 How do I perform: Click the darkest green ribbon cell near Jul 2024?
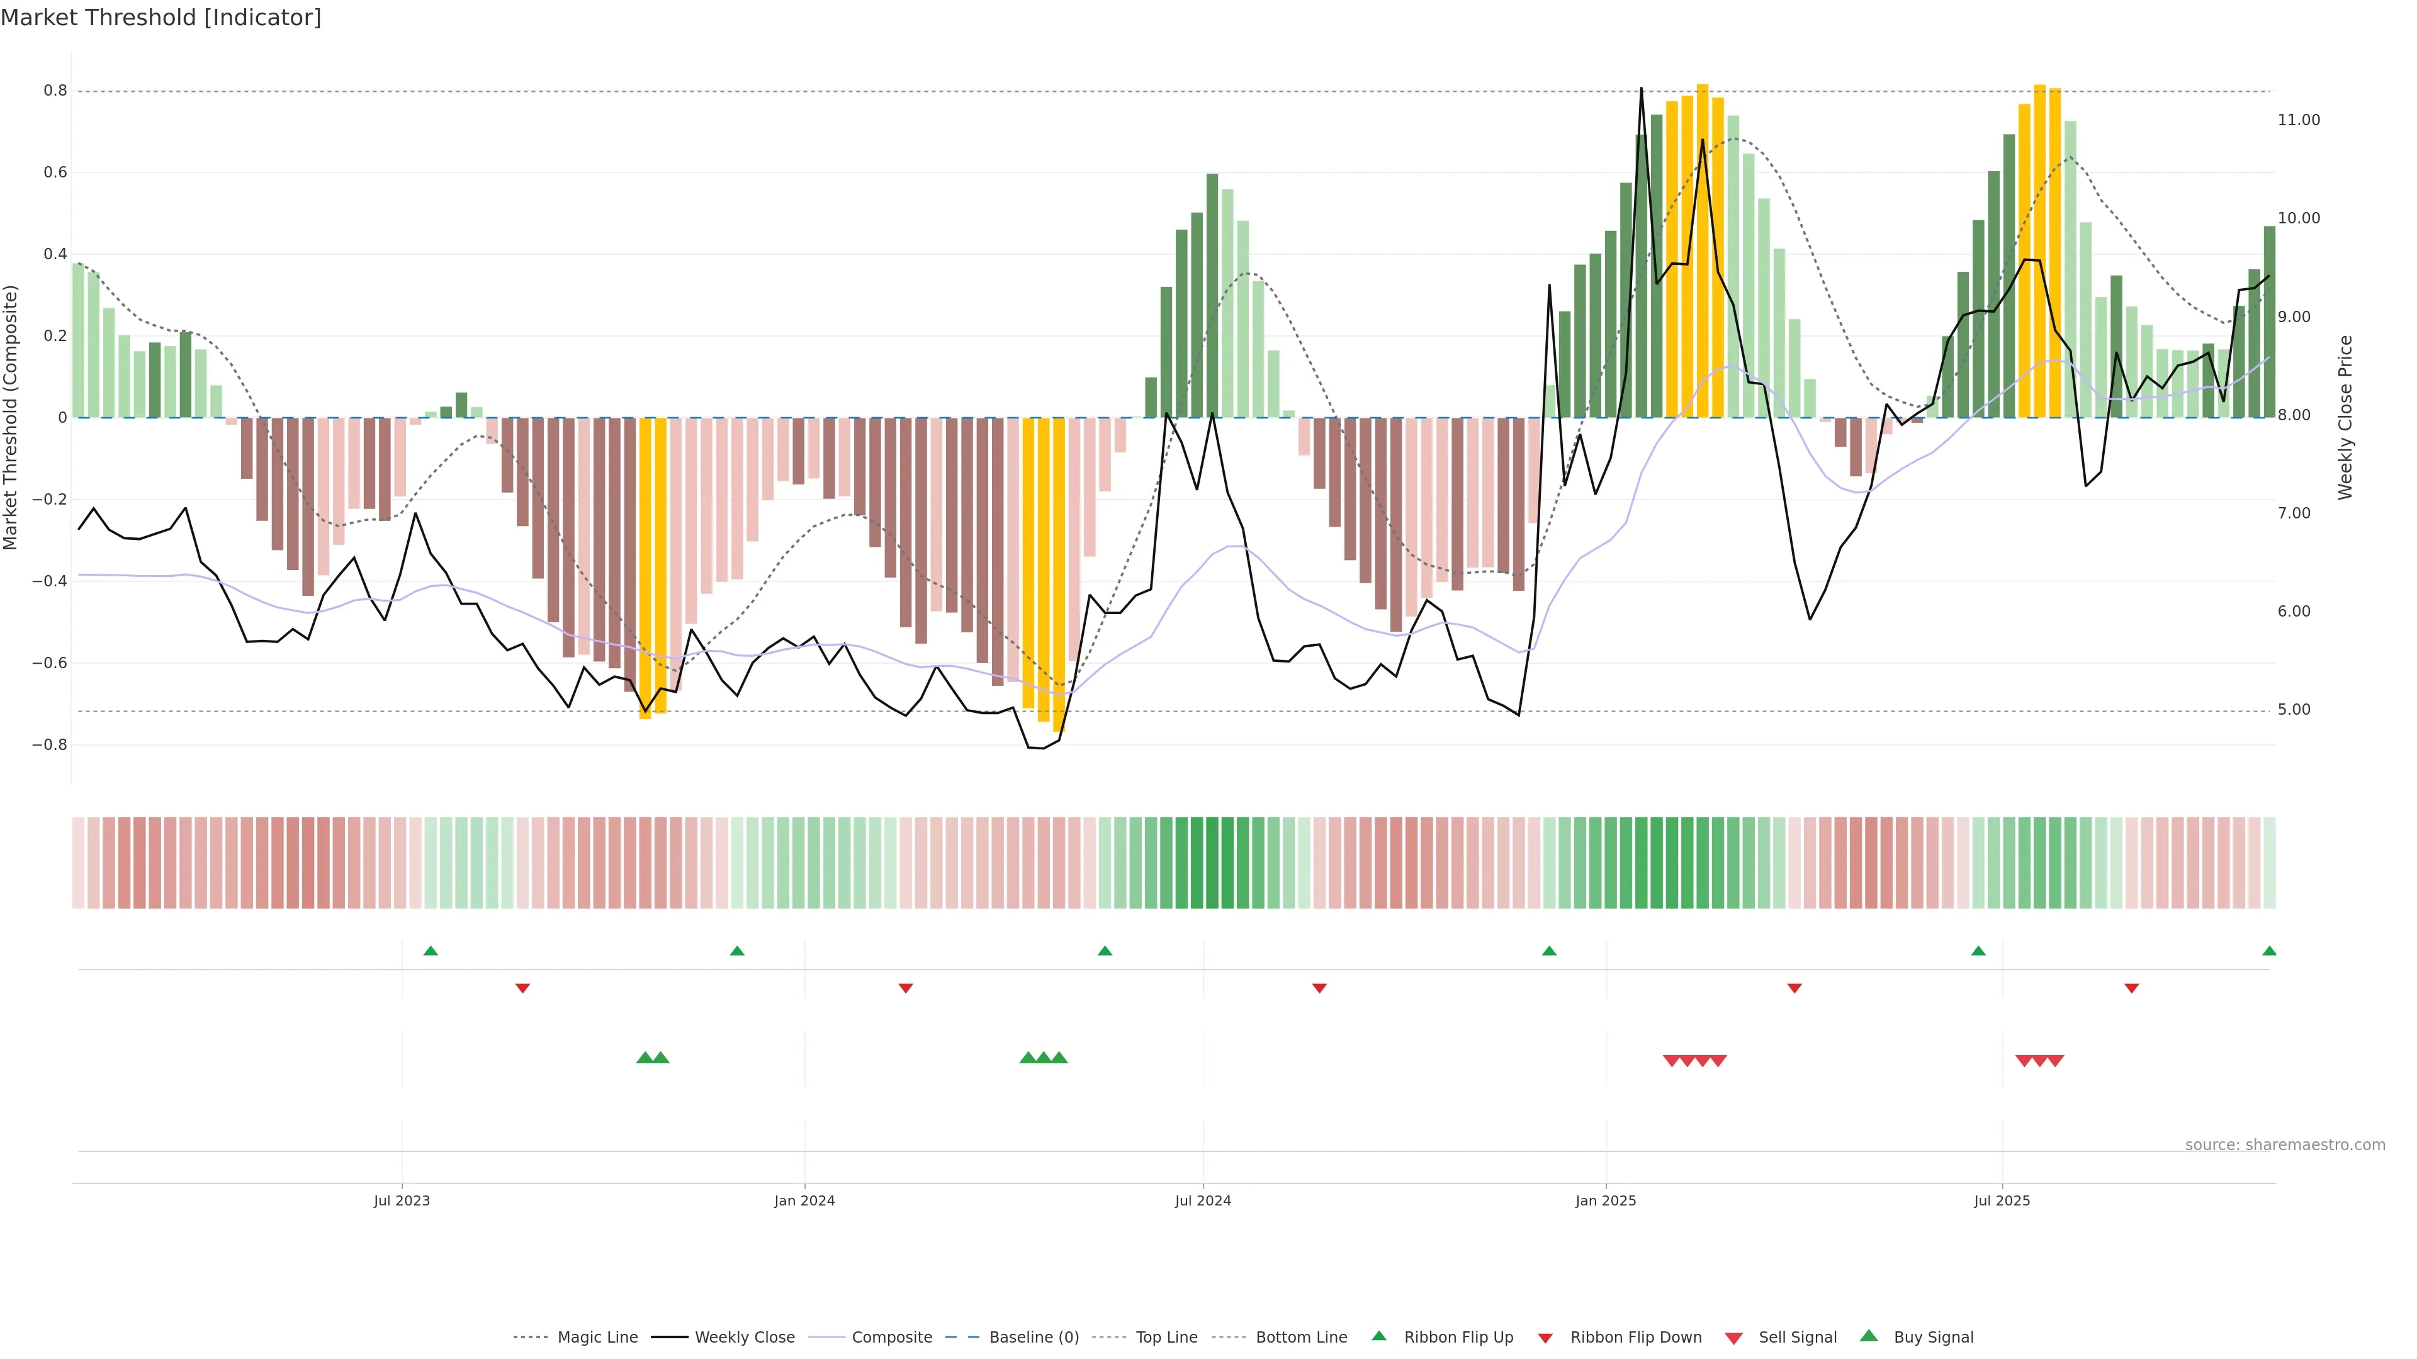1211,862
